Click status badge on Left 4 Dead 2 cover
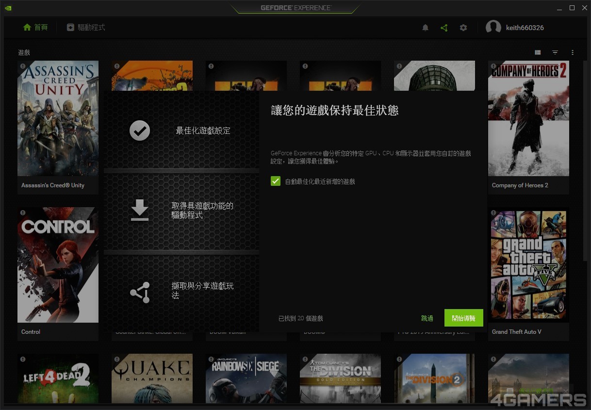Screen dimensions: 591x410 22,359
